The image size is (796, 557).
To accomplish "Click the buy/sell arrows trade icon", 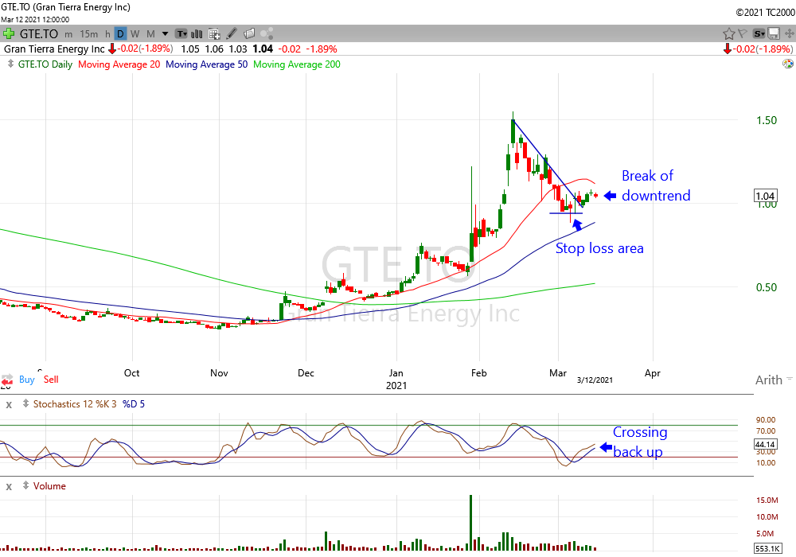I will click(7, 380).
